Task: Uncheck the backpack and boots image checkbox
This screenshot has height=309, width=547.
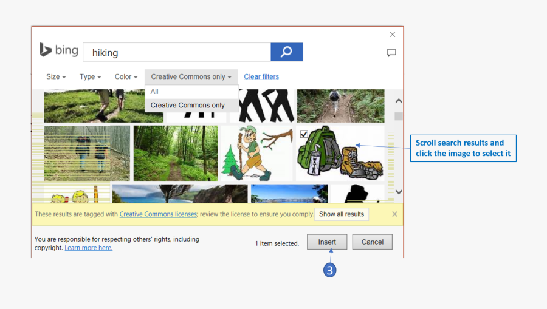Action: click(x=304, y=134)
